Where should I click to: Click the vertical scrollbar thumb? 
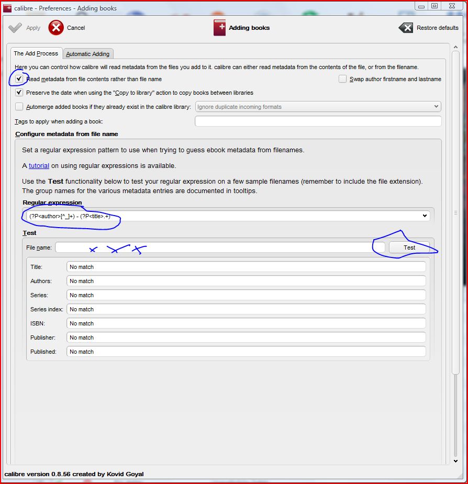coord(455,213)
